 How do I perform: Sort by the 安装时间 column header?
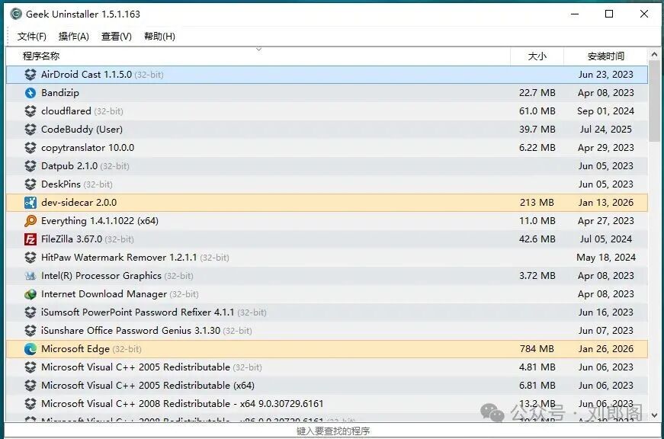(x=605, y=56)
